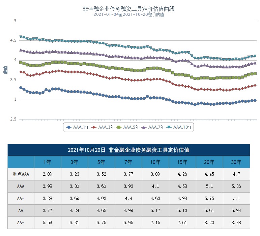Viewport: 260px width, 236px height.
Task: Click the 10年 column header
Action: 155,162
